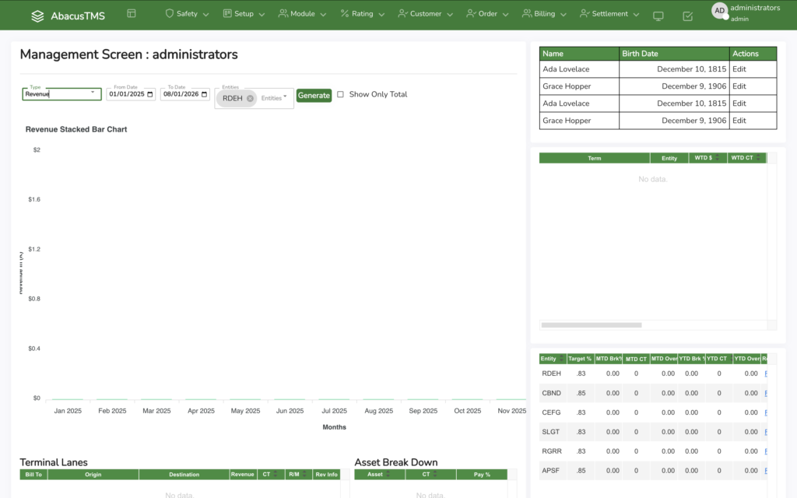The image size is (797, 498).
Task: Open the monitor display icon in the header
Action: (x=658, y=16)
